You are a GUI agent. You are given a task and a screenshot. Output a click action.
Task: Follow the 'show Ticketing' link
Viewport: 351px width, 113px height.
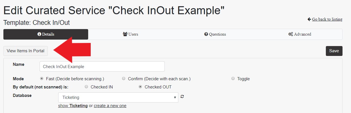(x=73, y=106)
